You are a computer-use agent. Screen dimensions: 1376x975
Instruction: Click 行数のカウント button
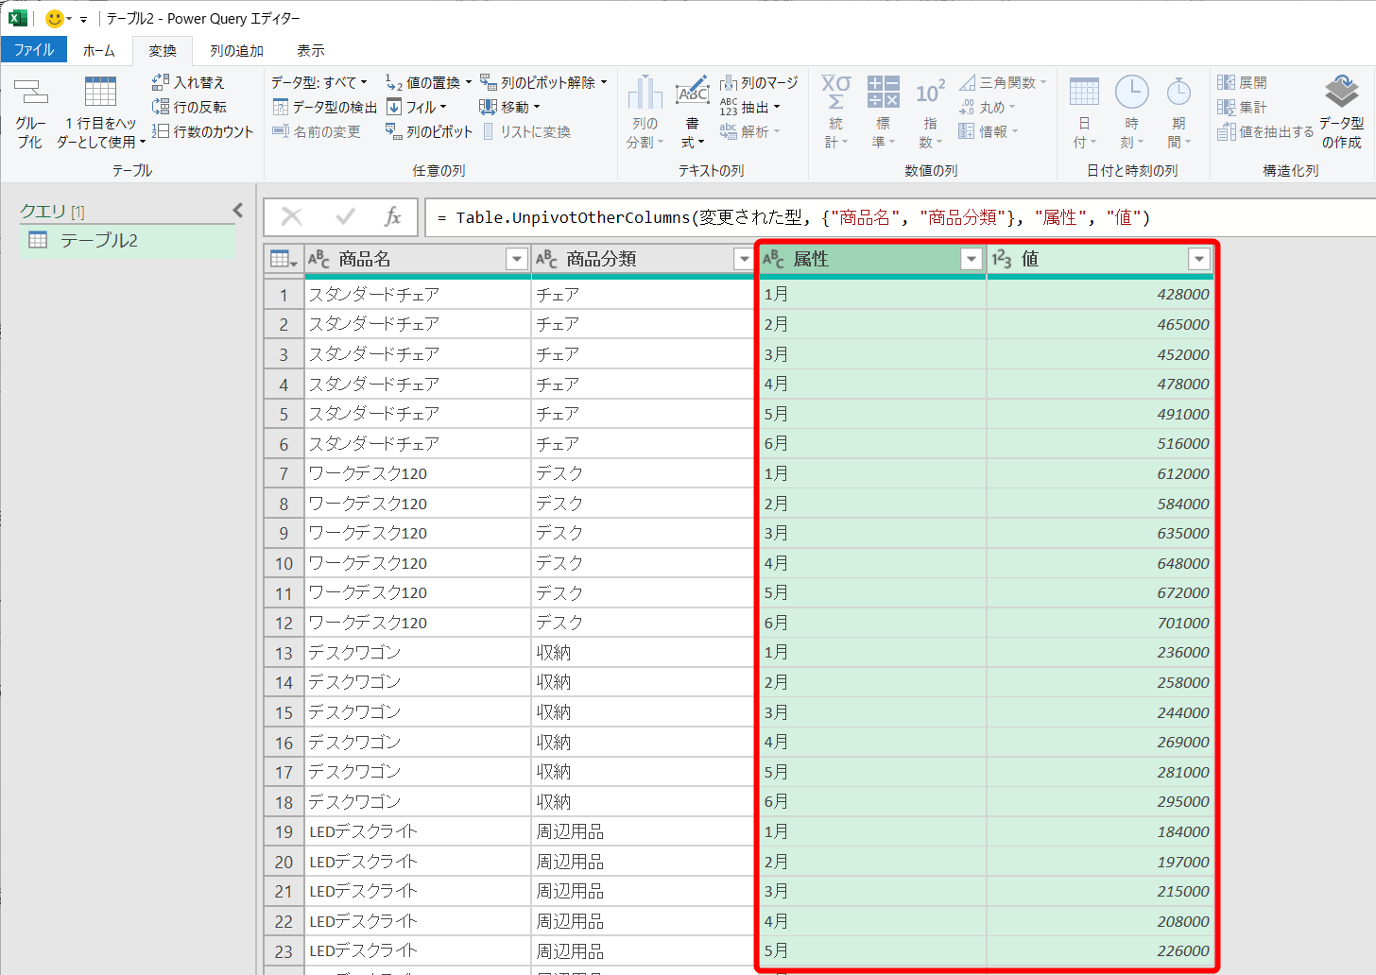202,131
